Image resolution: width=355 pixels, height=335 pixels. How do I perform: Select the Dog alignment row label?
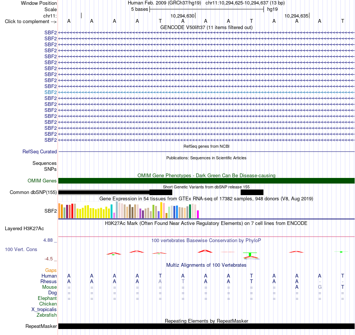click(52, 293)
